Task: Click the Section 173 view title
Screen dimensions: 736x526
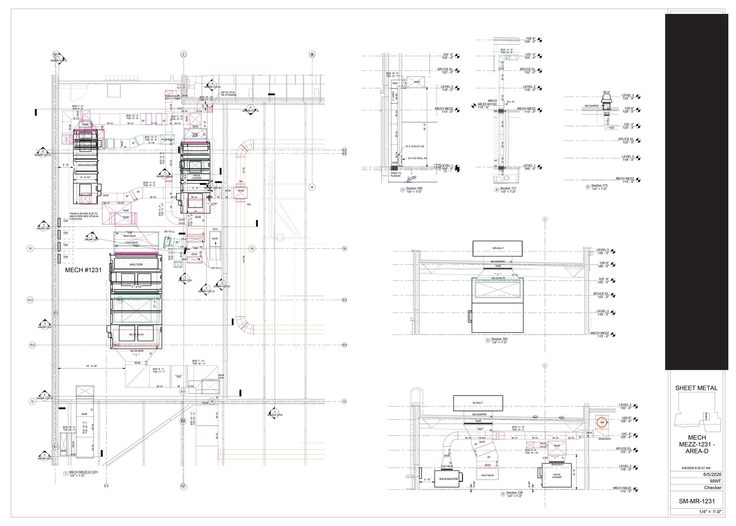Action: tap(599, 186)
